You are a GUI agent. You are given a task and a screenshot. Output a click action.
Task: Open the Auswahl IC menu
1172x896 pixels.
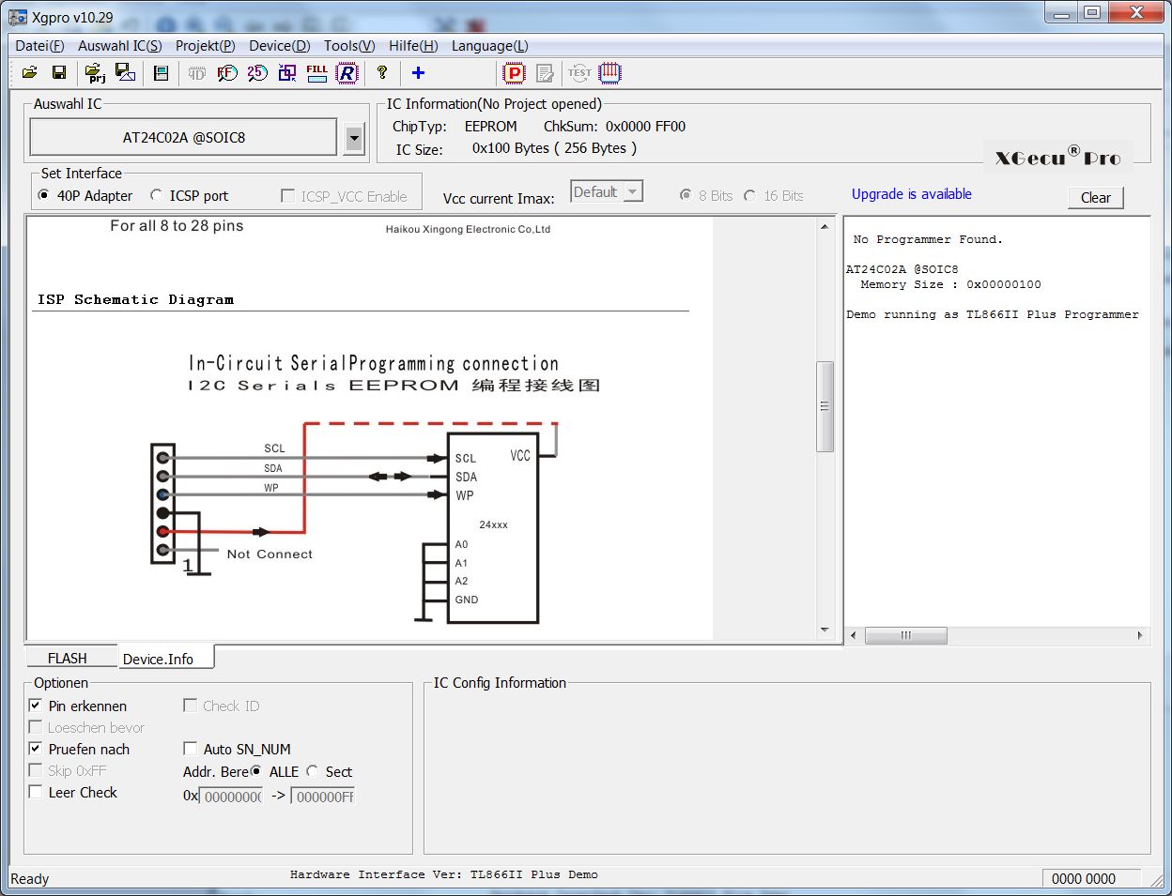pos(119,45)
